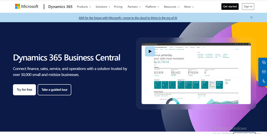Open the Pricing page

click(118, 7)
